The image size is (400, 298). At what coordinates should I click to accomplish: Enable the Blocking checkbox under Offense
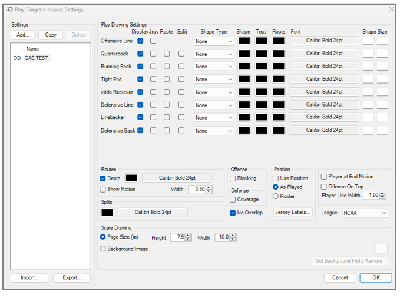[233, 178]
